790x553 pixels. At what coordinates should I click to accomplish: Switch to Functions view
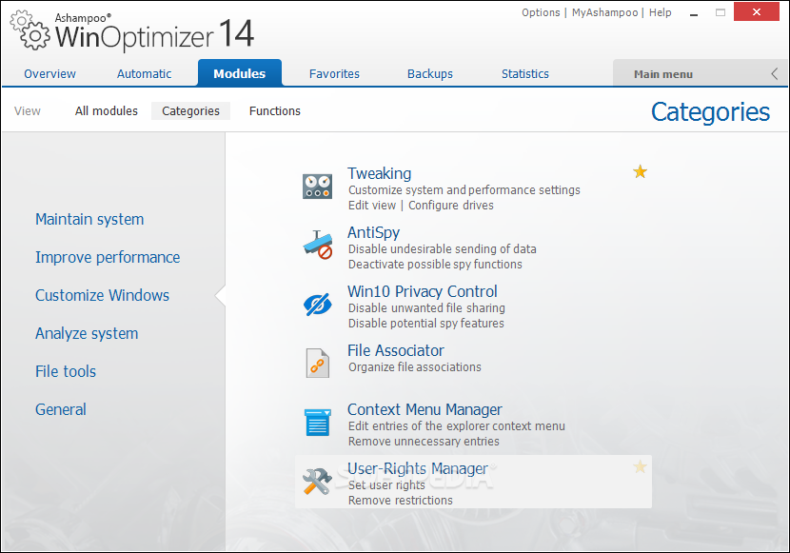[274, 110]
